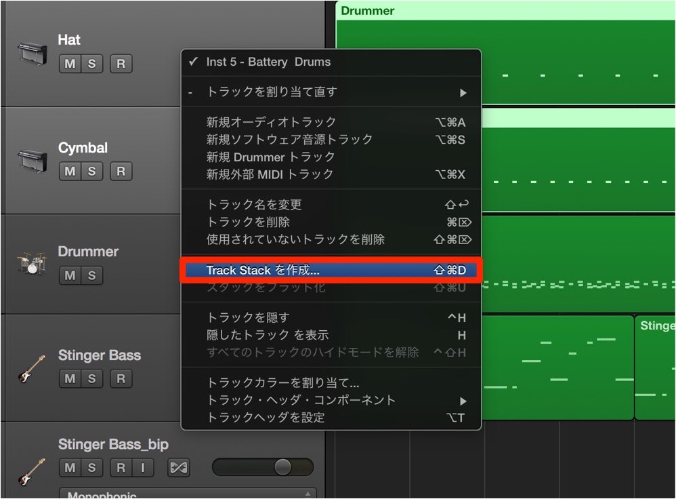Choose トラックを隠す menu item

(x=331, y=318)
